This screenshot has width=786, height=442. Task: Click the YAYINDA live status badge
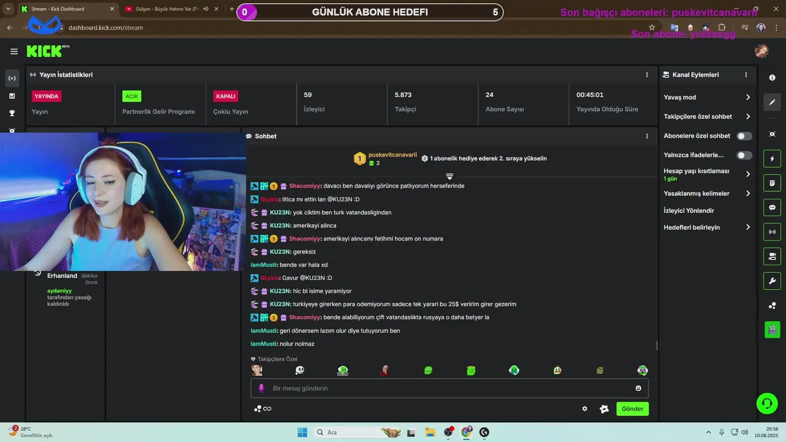point(47,96)
